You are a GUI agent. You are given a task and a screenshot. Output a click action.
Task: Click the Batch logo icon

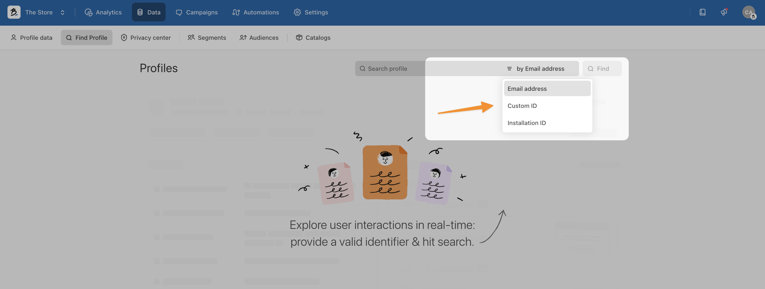14,12
